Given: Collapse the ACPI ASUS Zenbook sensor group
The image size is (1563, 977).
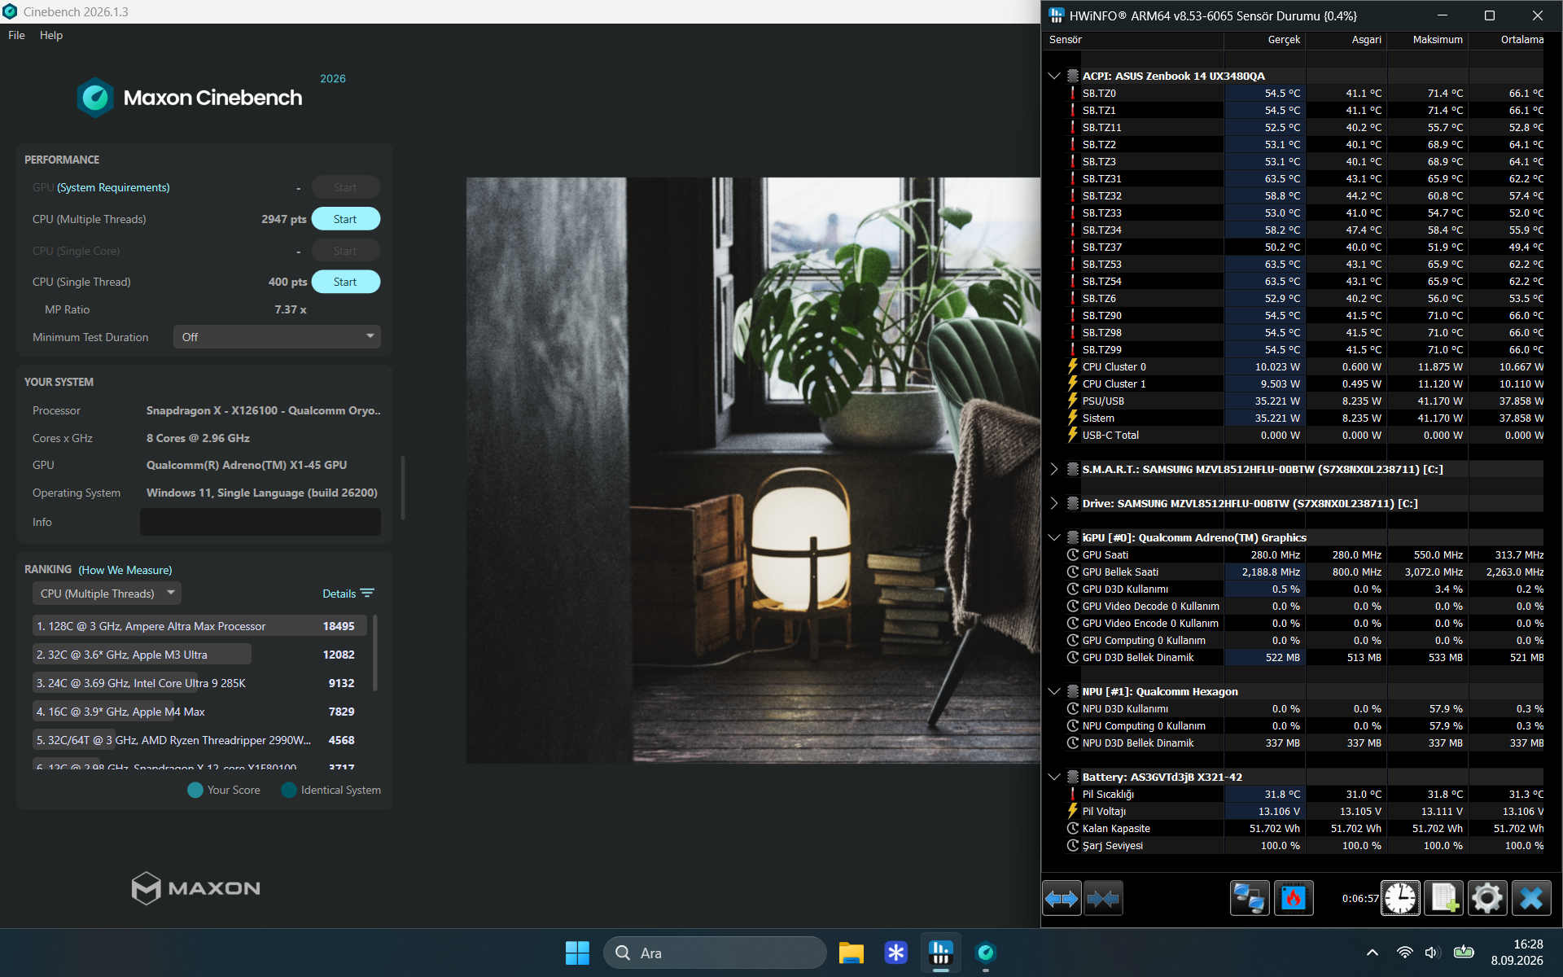Looking at the screenshot, I should pyautogui.click(x=1054, y=76).
